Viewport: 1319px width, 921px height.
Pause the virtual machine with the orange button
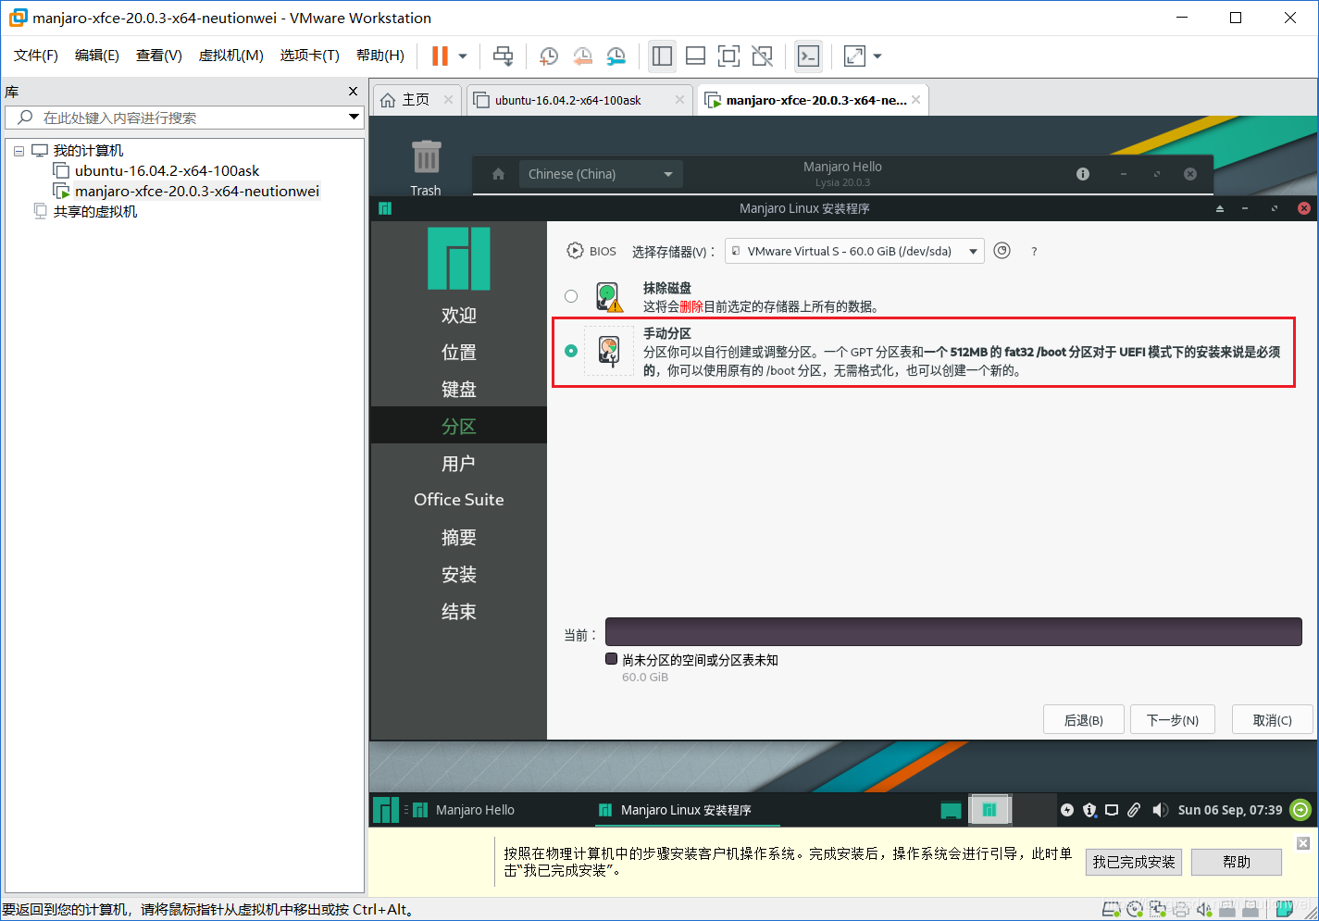point(440,56)
